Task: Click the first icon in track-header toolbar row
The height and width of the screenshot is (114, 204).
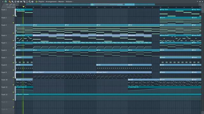Action: tap(7, 4)
